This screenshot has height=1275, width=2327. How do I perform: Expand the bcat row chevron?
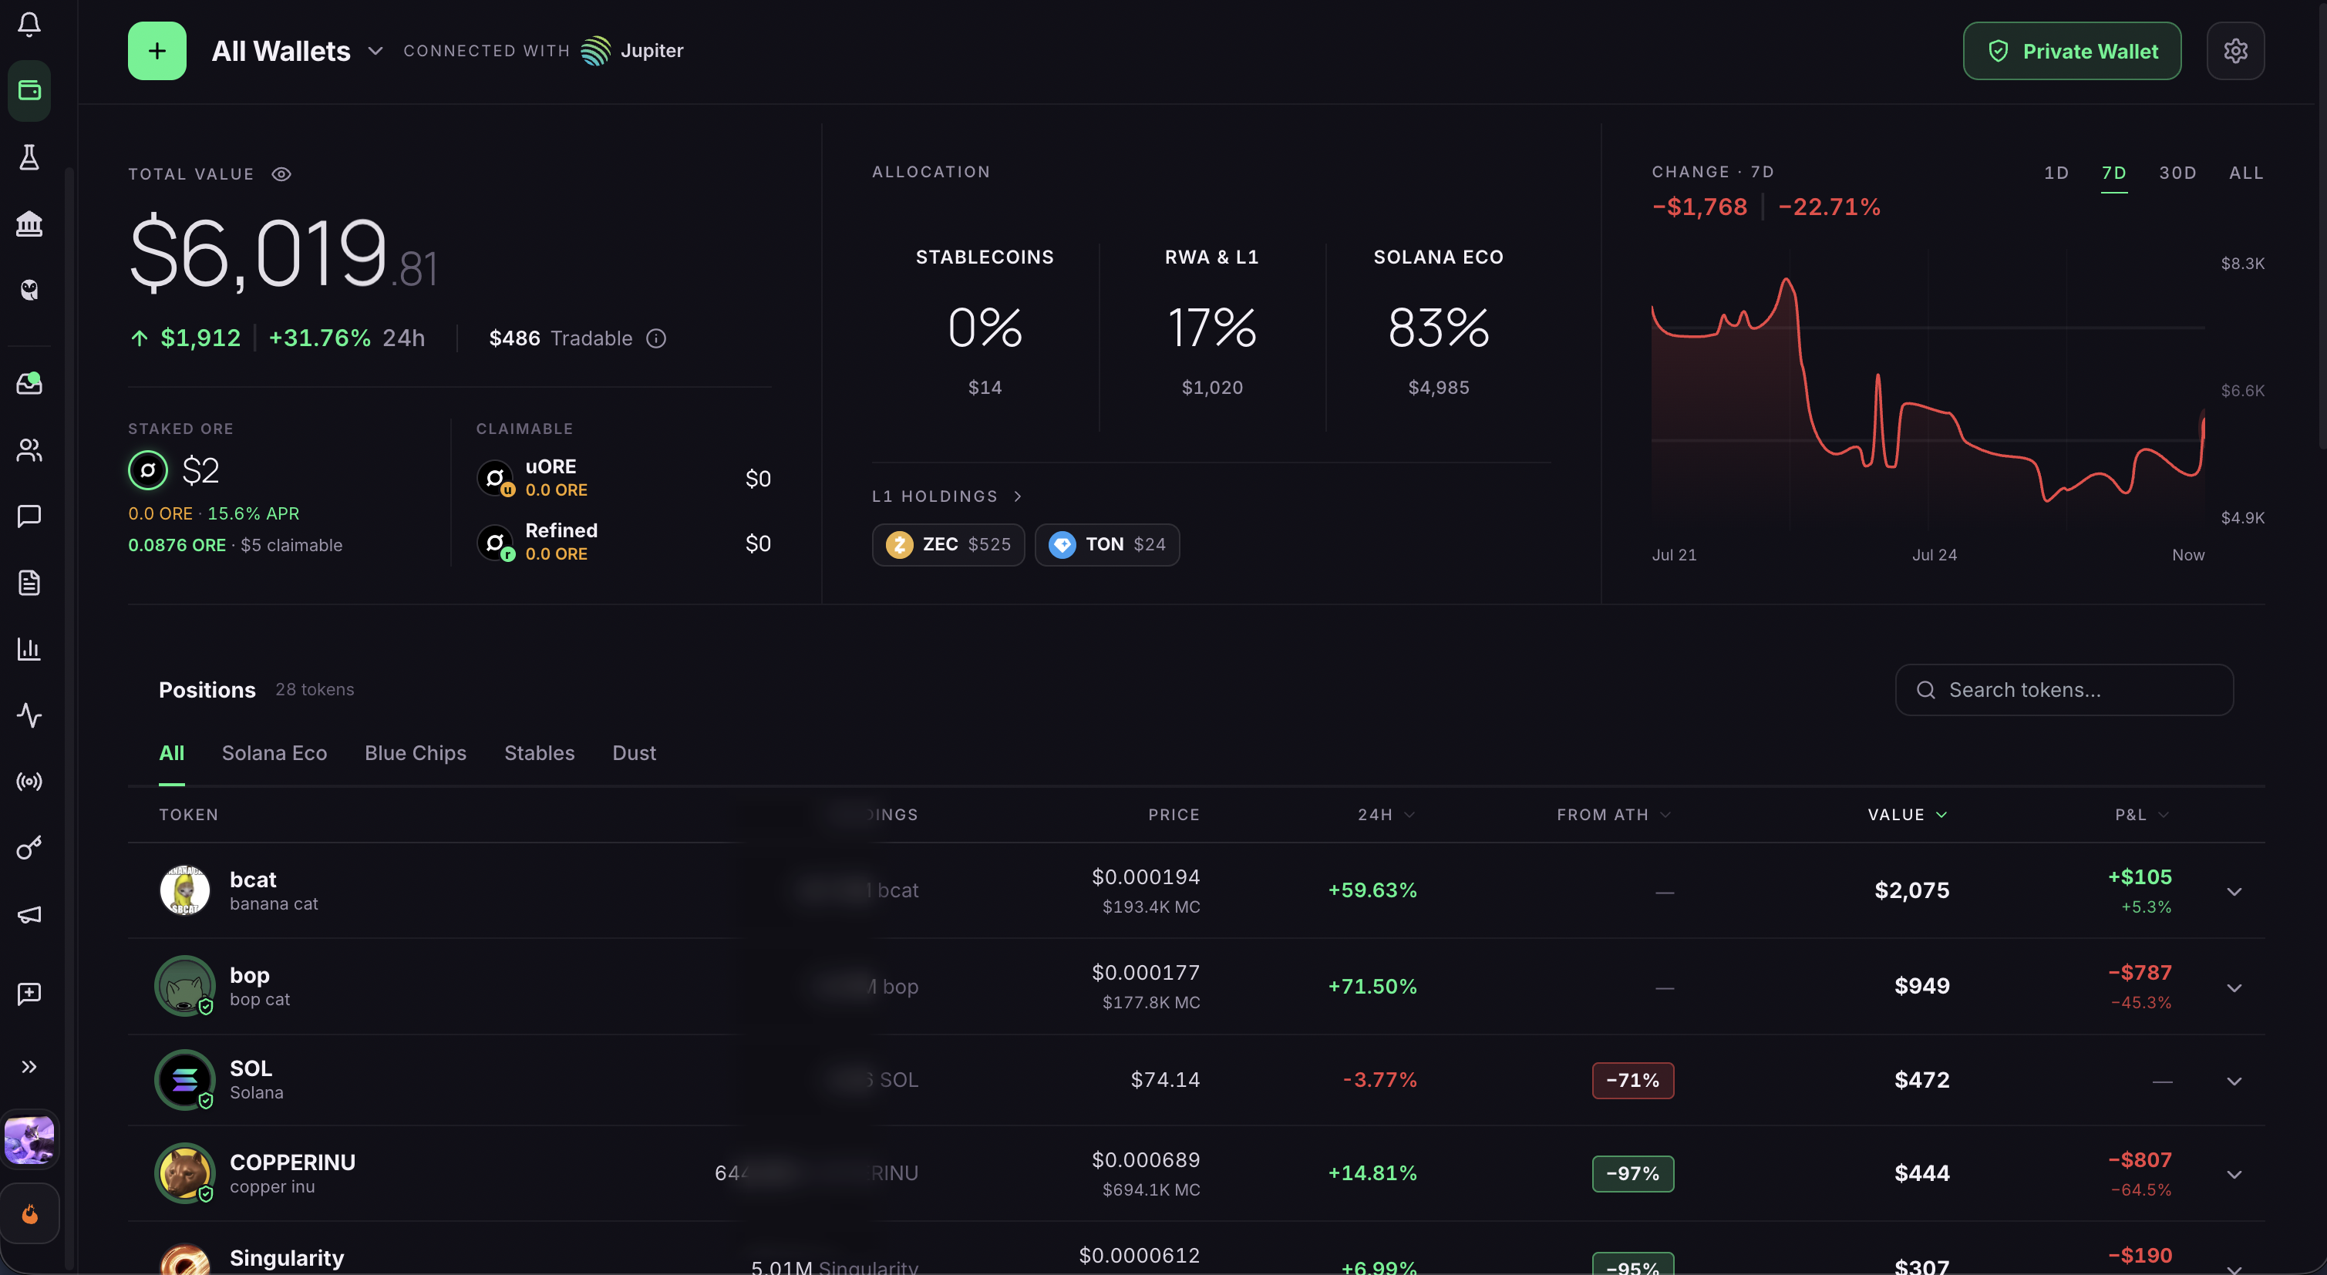(2234, 891)
